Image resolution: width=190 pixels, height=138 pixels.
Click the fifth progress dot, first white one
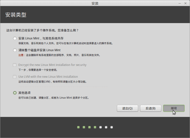pos(101,127)
